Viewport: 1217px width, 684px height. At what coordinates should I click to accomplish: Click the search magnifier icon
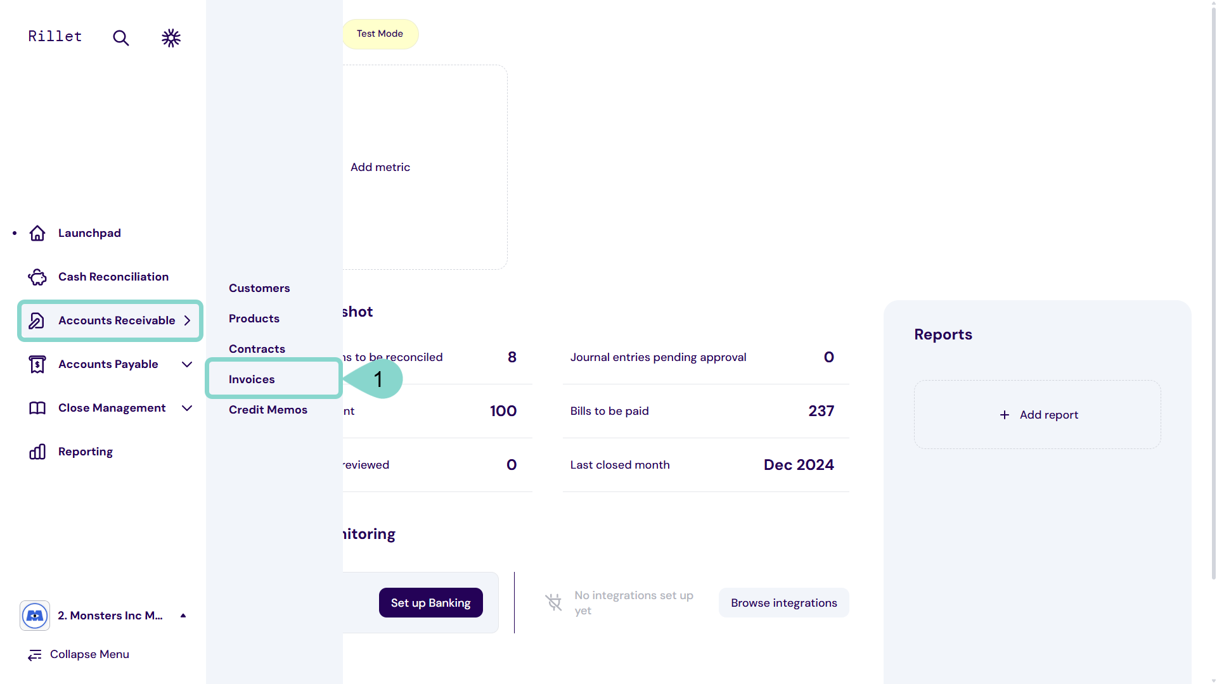pyautogui.click(x=120, y=38)
